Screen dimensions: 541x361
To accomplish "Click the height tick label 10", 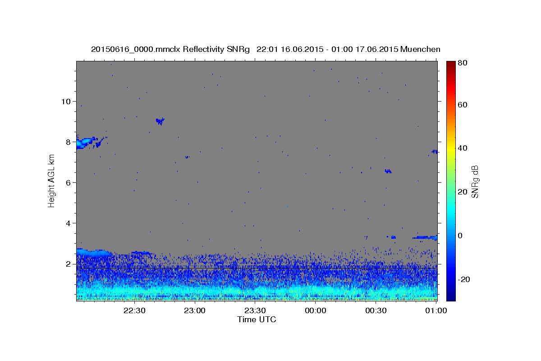I will point(67,101).
